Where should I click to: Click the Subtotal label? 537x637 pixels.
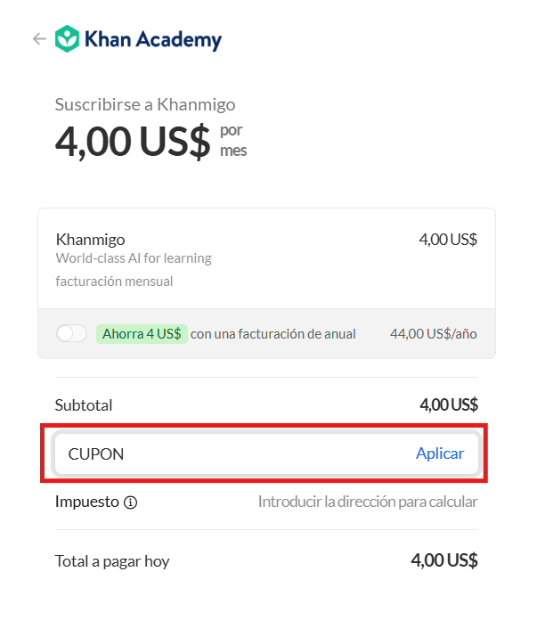[x=84, y=405]
